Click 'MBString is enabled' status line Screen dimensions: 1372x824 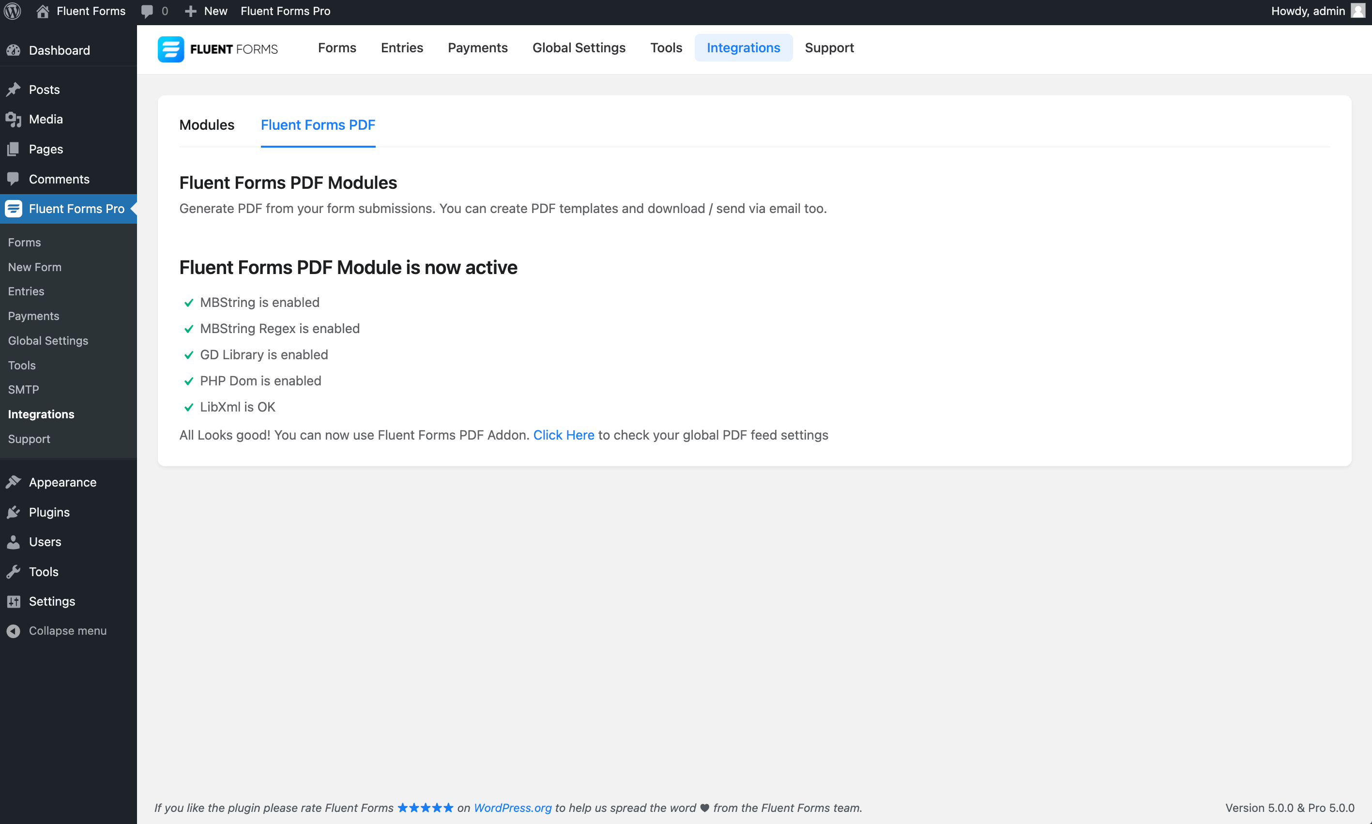(x=252, y=303)
